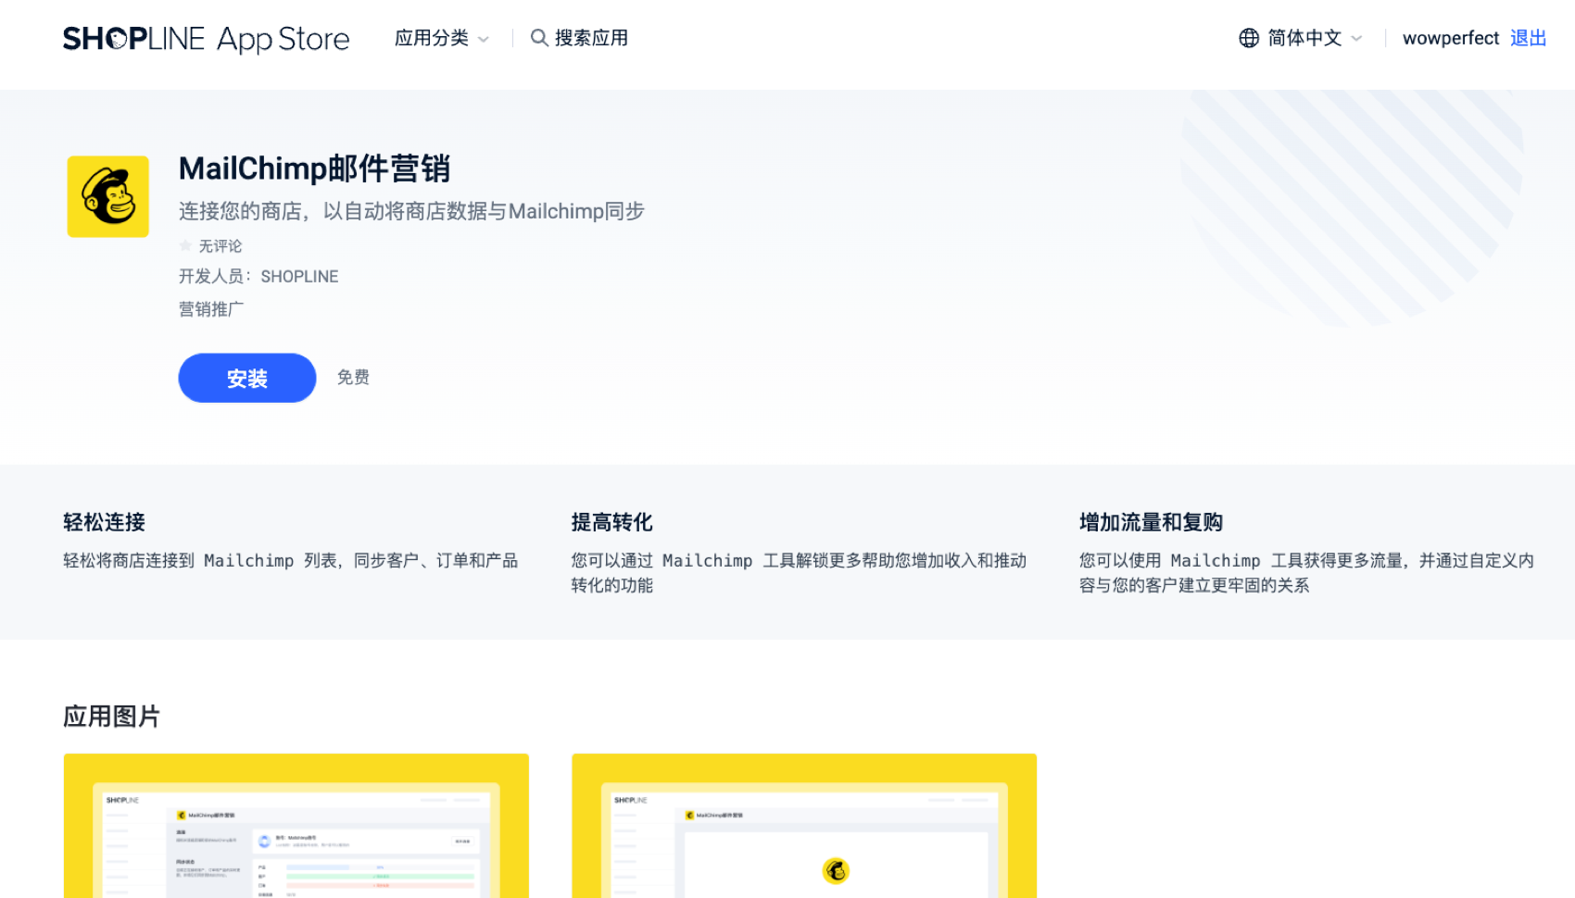The image size is (1575, 898).
Task: Click the description about 解锁更多帮助您增加收入
Action: pyautogui.click(x=799, y=572)
